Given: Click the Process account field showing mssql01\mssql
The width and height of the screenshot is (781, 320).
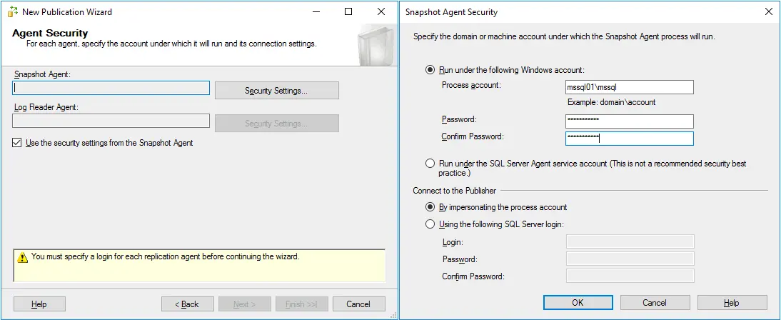Looking at the screenshot, I should [x=630, y=87].
